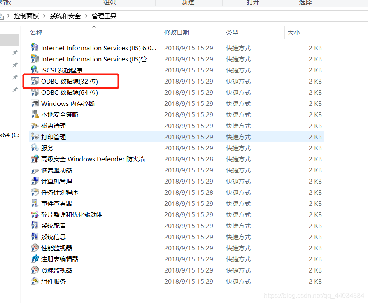Select the iSCSI 发起程序 icon
Viewport: 368px width, 303px height.
coord(35,70)
